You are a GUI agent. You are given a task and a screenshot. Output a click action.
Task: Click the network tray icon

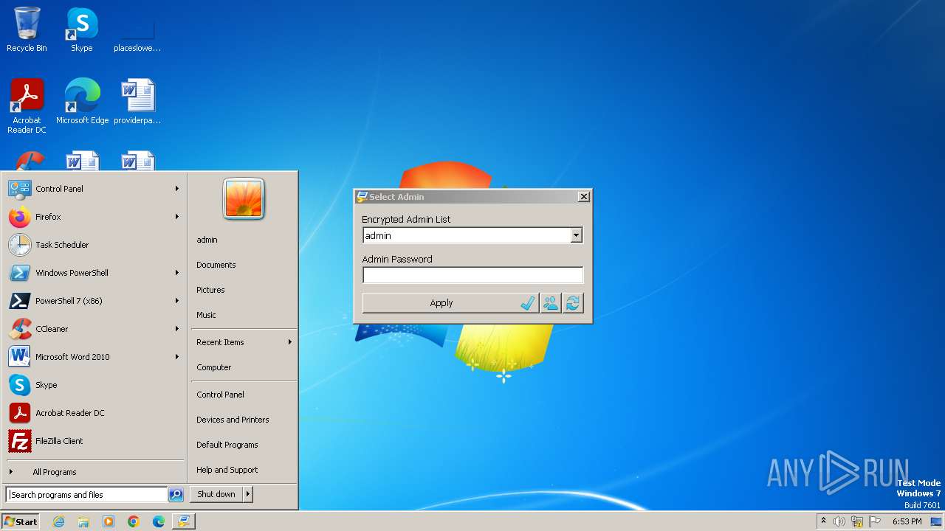pyautogui.click(x=857, y=521)
